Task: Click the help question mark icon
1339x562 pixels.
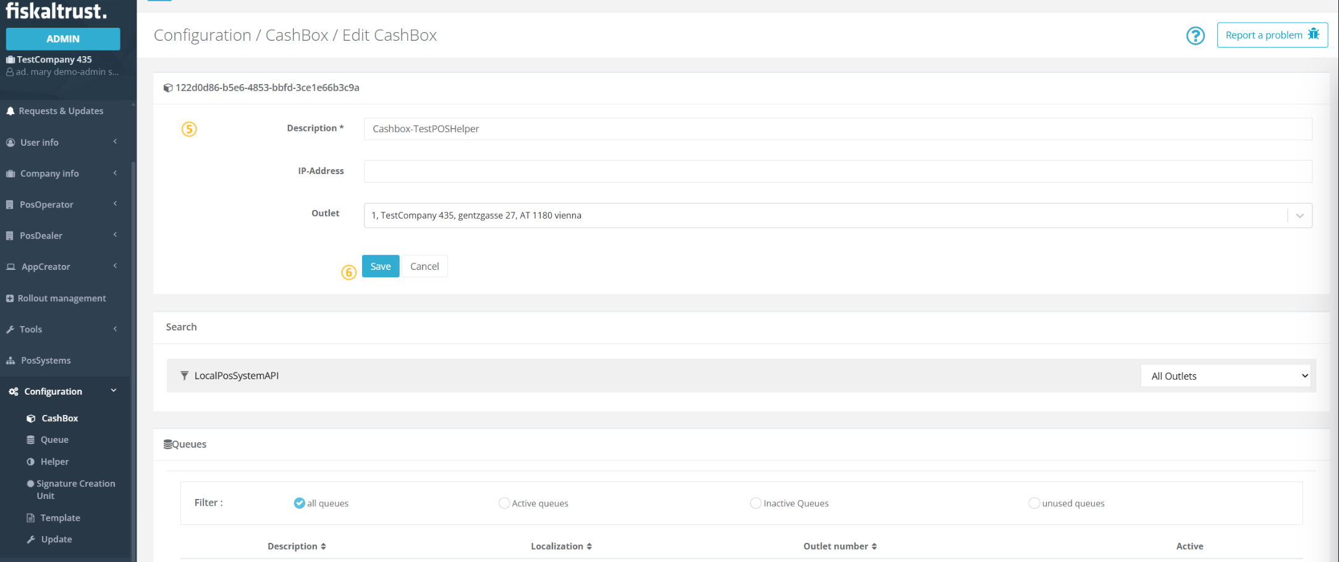Action: pos(1195,36)
